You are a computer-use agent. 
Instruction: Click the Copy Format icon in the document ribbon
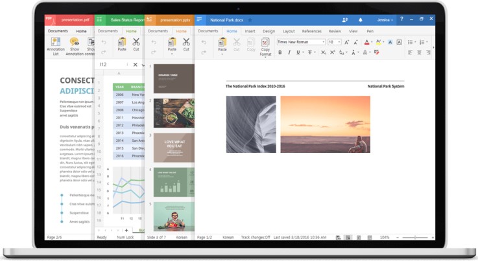(x=265, y=42)
